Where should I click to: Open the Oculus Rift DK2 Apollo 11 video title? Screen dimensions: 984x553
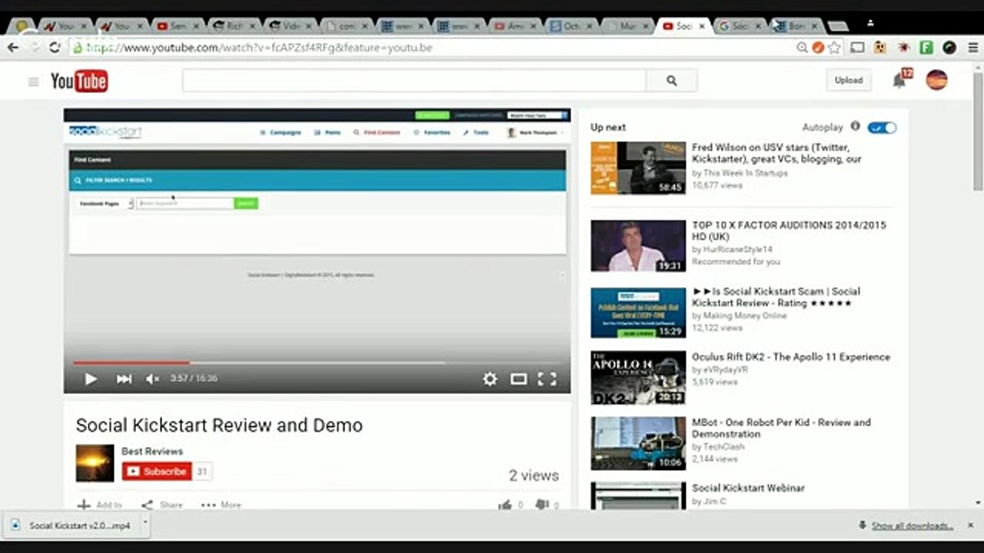coord(791,357)
